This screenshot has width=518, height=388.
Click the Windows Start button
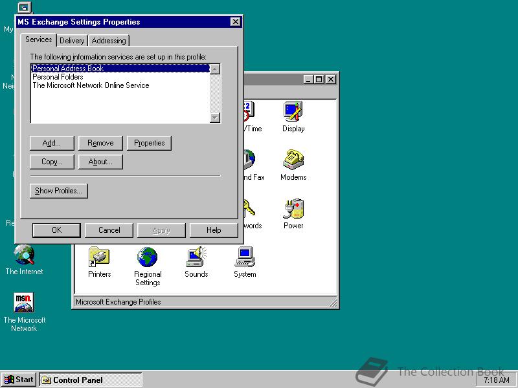[18, 380]
